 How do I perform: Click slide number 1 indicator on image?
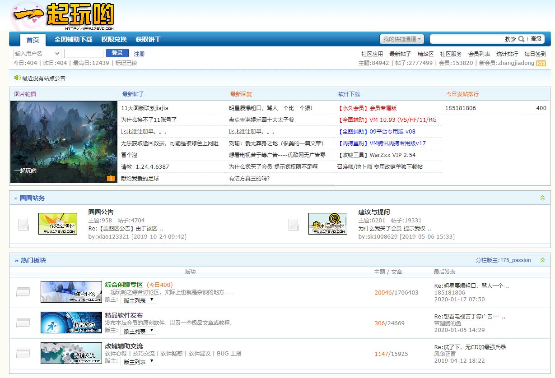(111, 179)
